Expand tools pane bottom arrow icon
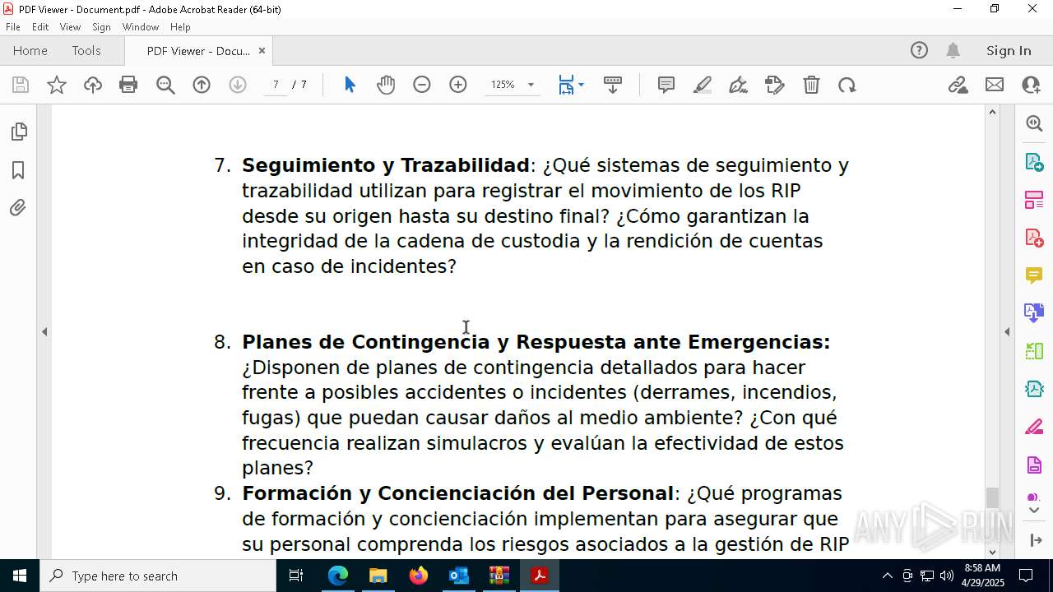This screenshot has width=1053, height=592. (1034, 539)
